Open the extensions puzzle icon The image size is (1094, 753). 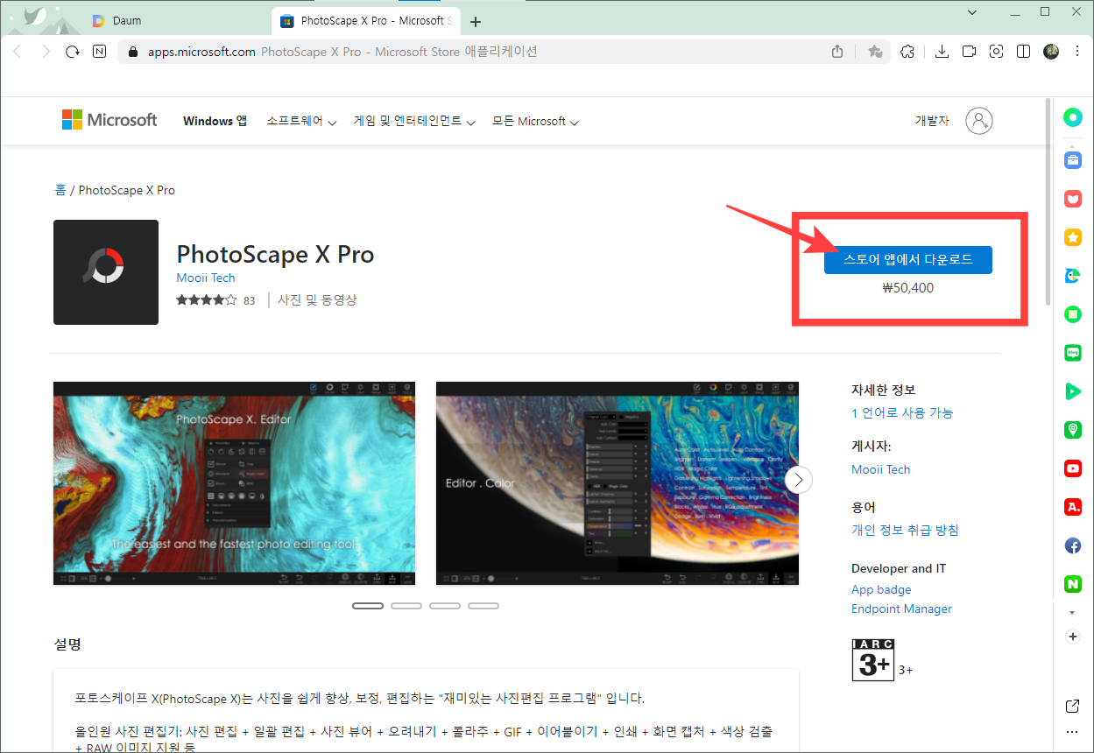click(x=907, y=52)
